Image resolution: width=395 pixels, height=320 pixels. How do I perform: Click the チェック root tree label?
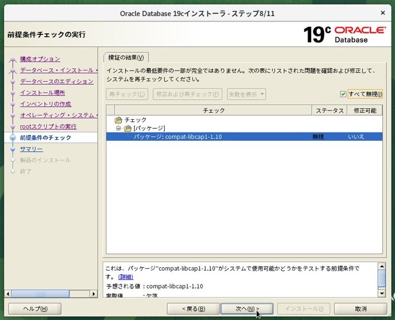point(136,120)
